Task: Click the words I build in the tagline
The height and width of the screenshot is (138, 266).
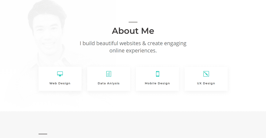Action: [88, 43]
